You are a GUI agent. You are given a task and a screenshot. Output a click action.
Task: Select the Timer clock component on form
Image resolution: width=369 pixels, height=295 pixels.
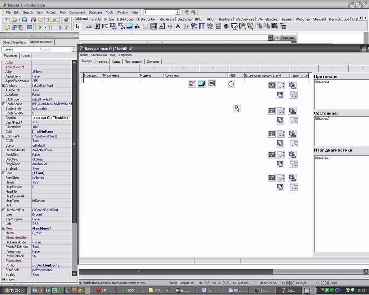click(x=231, y=84)
